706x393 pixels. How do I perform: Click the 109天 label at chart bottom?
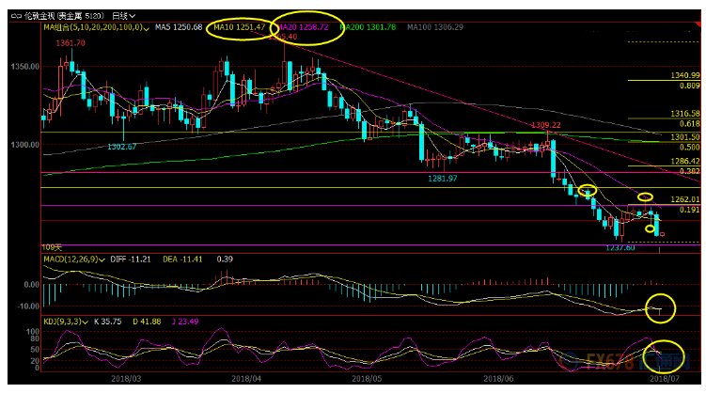pyautogui.click(x=52, y=247)
